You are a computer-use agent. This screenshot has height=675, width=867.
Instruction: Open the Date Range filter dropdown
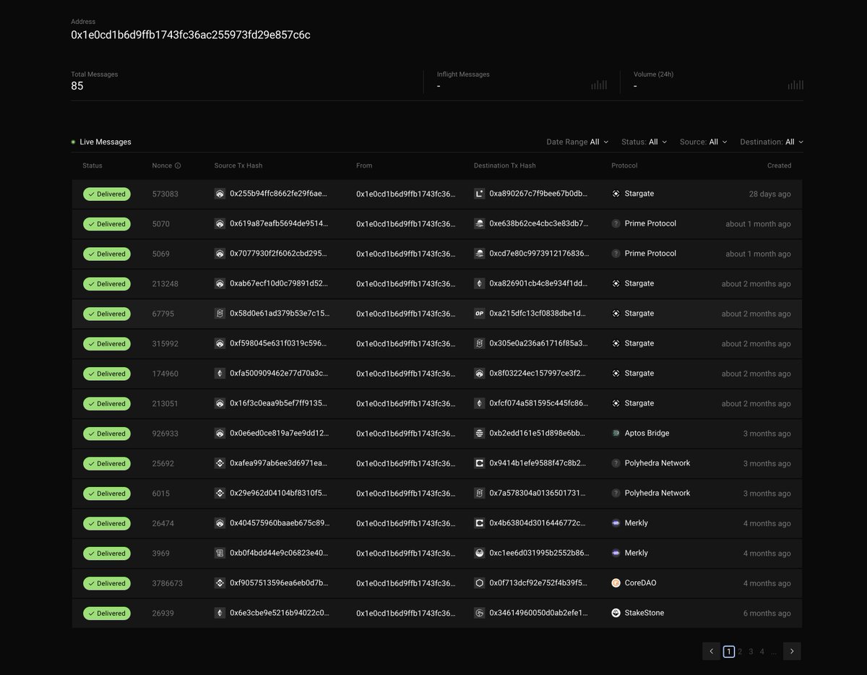[x=577, y=142]
